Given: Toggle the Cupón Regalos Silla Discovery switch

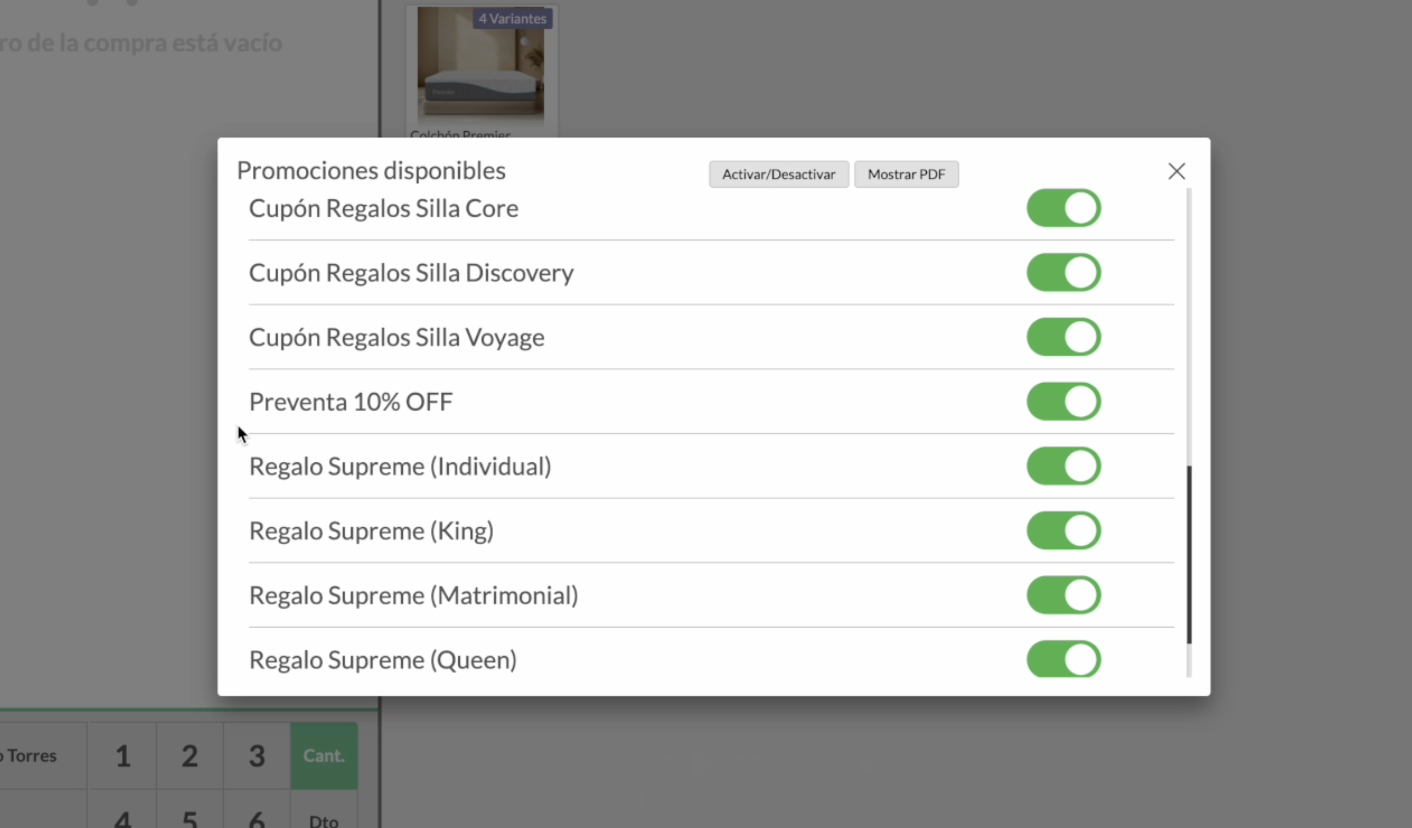Looking at the screenshot, I should tap(1063, 273).
